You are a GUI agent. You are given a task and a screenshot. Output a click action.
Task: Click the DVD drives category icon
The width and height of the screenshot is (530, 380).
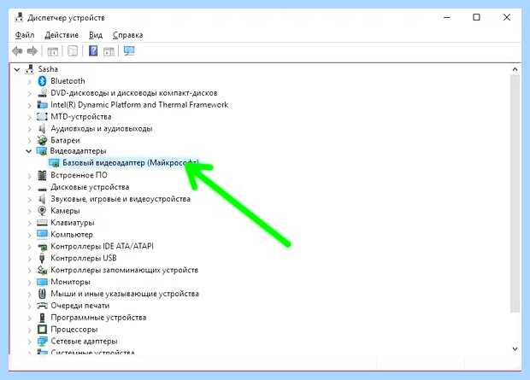(42, 93)
